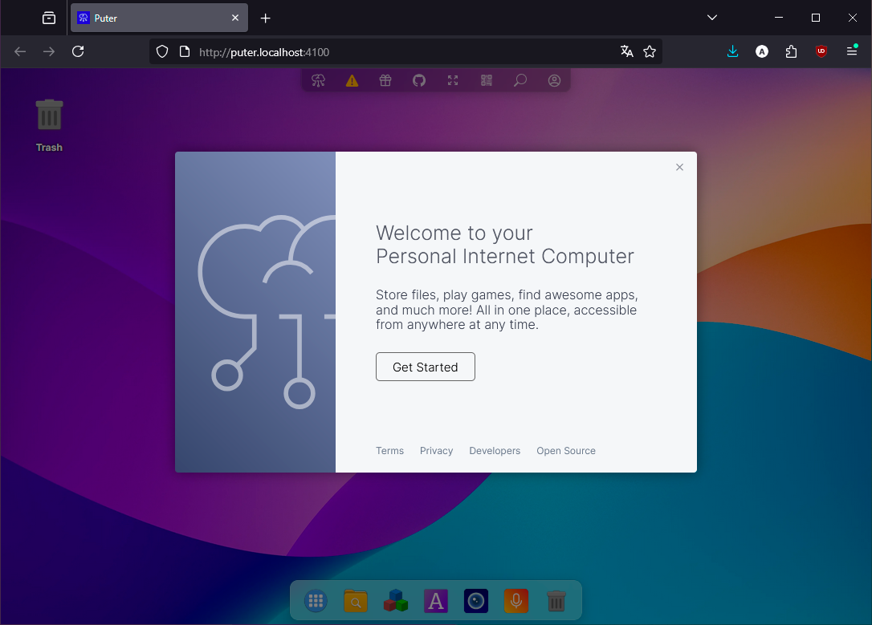Show the QR code icon in toolbar
This screenshot has height=625, width=872.
[x=487, y=80]
